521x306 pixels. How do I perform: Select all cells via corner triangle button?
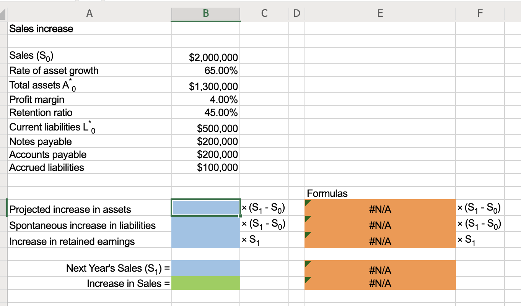pos(3,13)
